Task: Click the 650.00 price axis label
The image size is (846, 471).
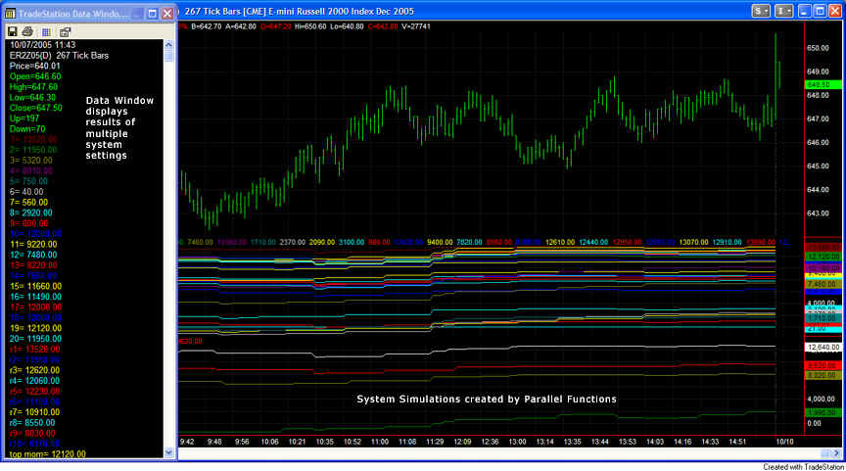Action: click(x=819, y=48)
